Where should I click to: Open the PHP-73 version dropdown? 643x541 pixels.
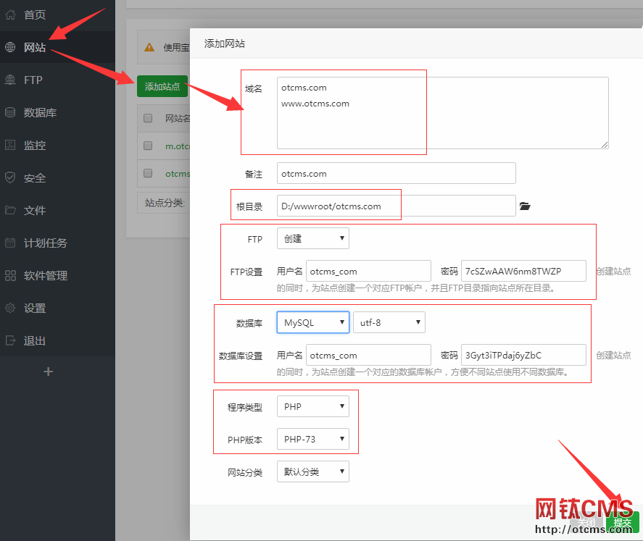click(x=312, y=439)
